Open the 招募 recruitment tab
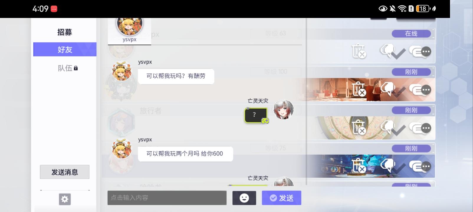This screenshot has width=473, height=212. [65, 32]
